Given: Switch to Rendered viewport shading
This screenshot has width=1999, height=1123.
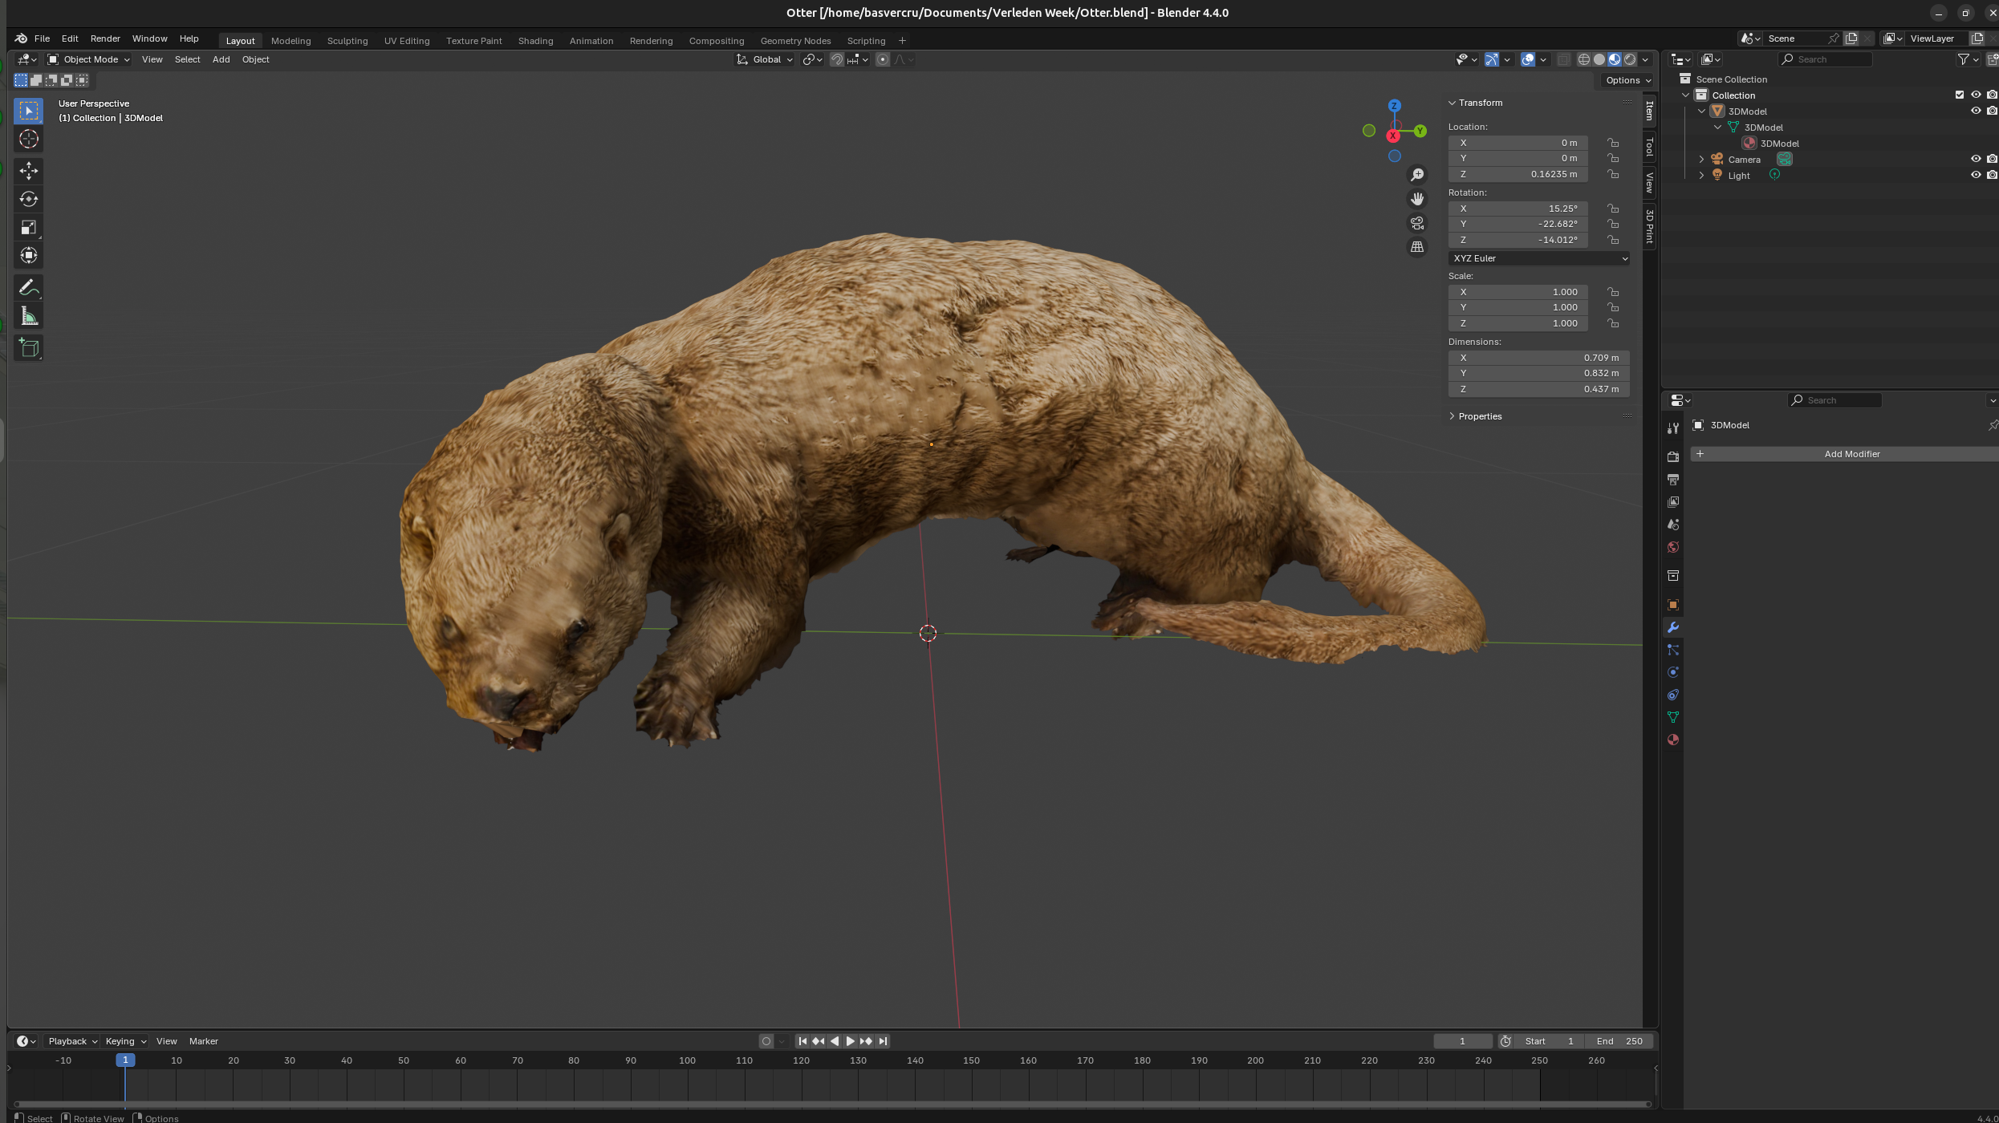Looking at the screenshot, I should [1630, 59].
